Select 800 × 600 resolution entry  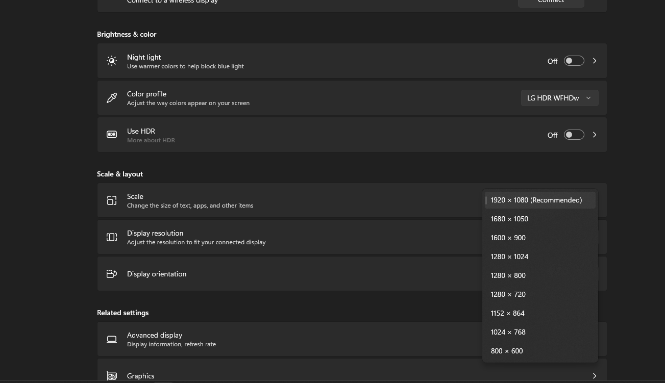click(x=540, y=351)
